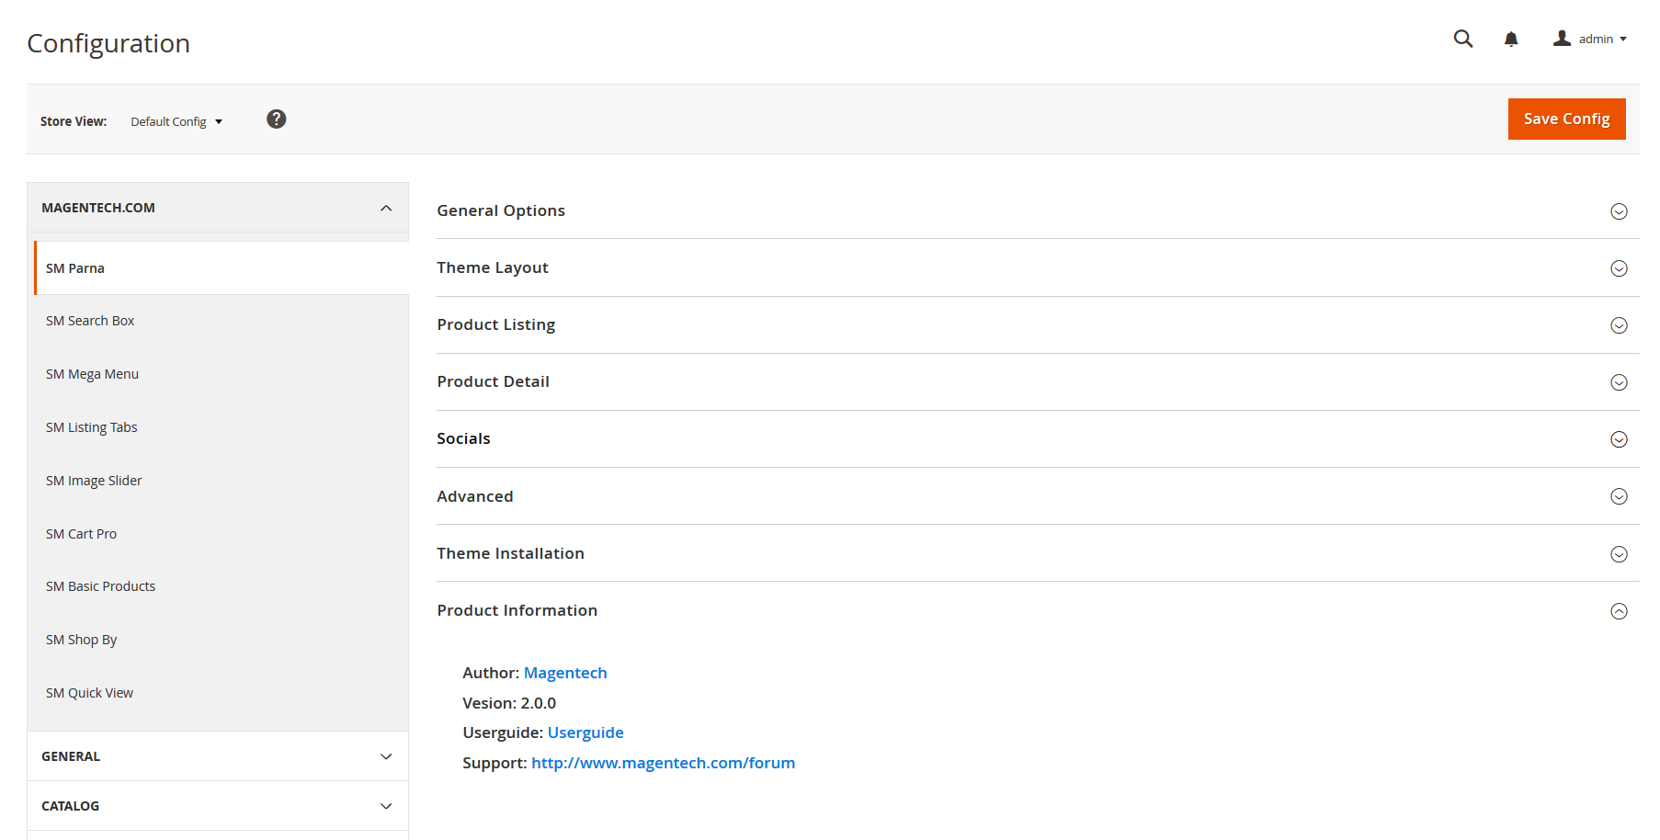Expand Socials with its circle arrow

[x=1619, y=439]
